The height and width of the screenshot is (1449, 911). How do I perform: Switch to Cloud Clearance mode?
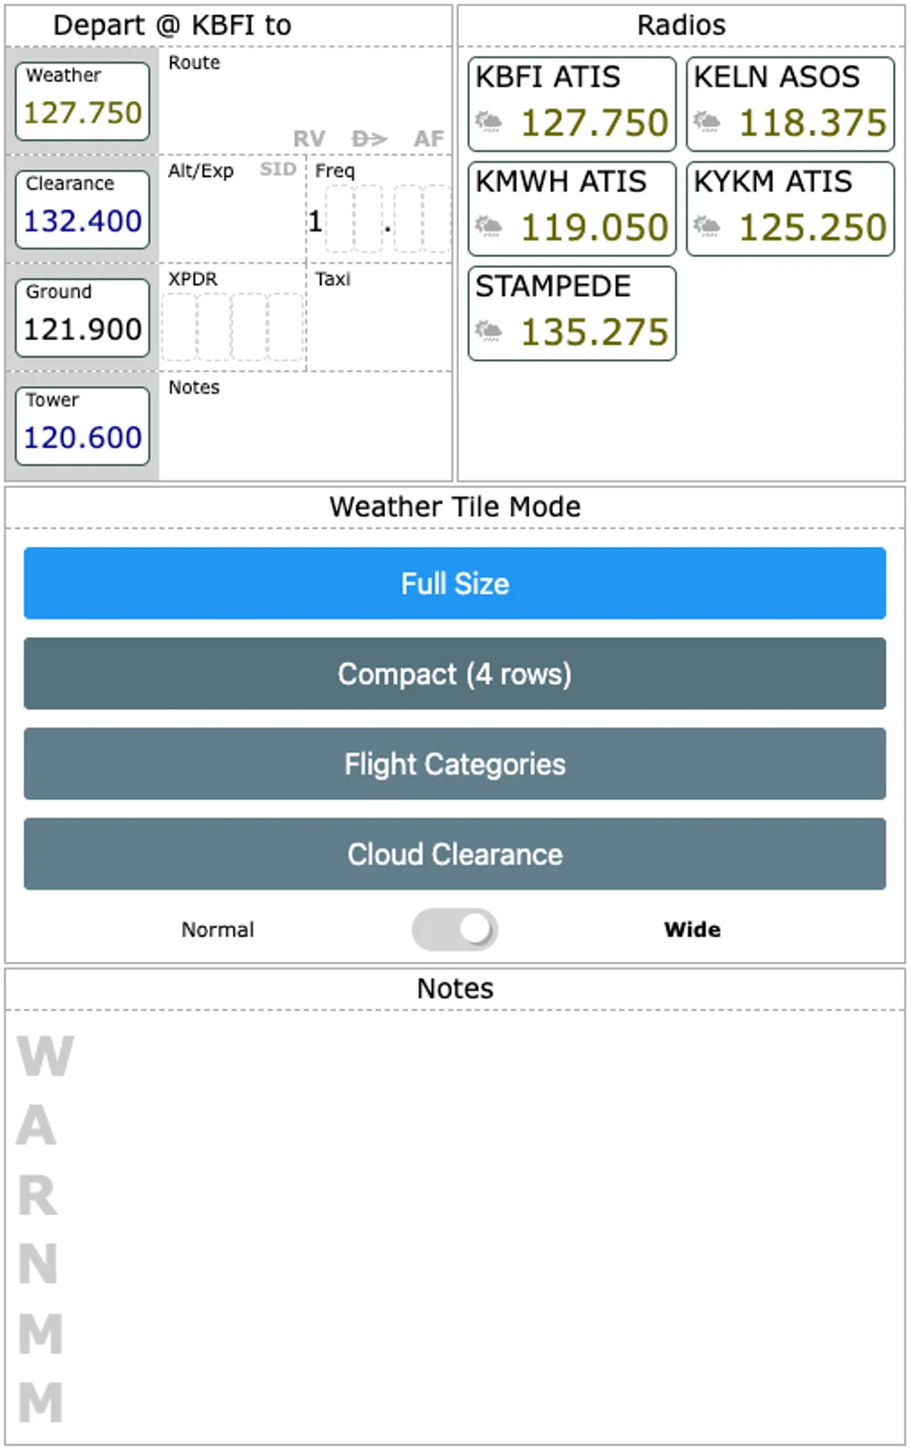(x=455, y=854)
